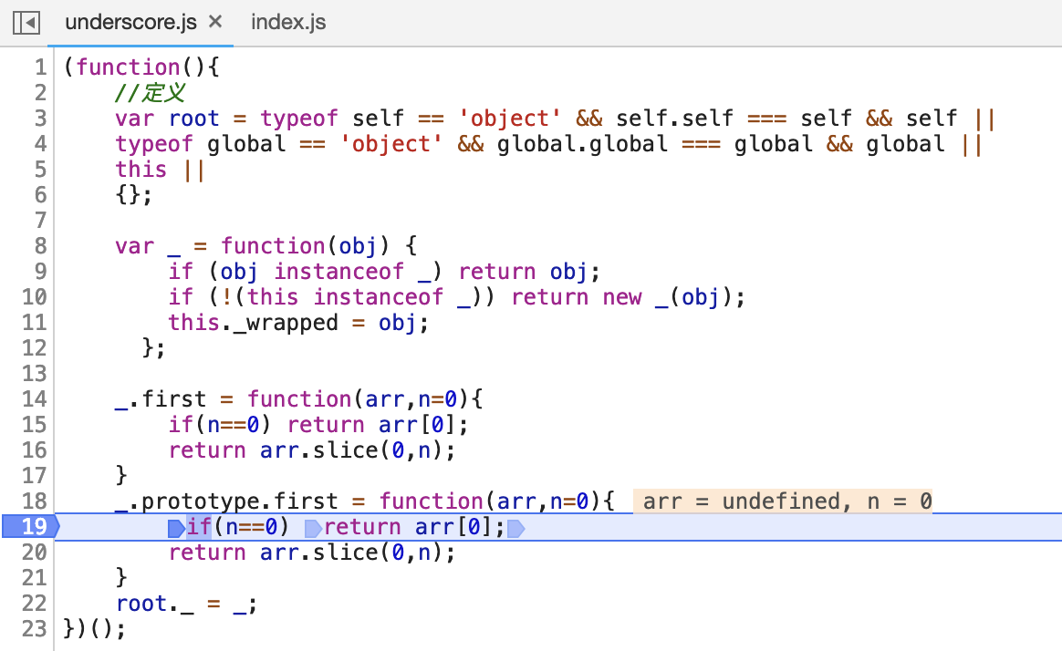This screenshot has width=1062, height=651.
Task: Add a breakpoint at line number 10
Action: tap(35, 297)
